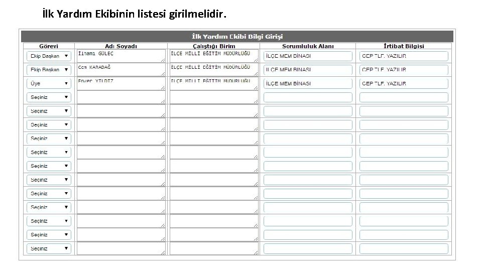Click the Adı Soyadı column header
The height and width of the screenshot is (271, 482).
(x=121, y=46)
